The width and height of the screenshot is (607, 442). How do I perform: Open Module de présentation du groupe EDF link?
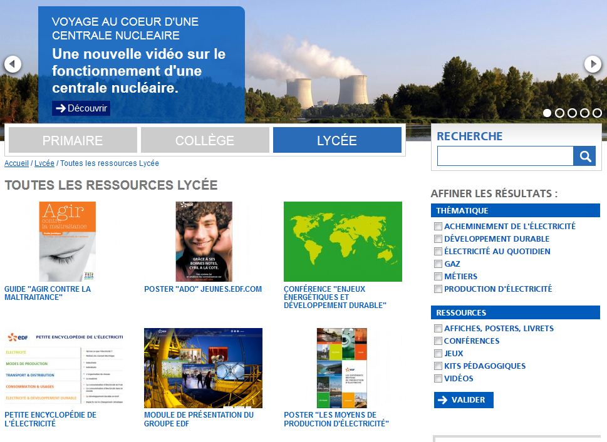(x=199, y=419)
